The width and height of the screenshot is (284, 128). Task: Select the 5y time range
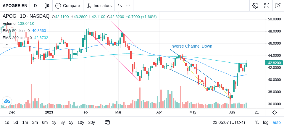pyautogui.click(x=71, y=122)
